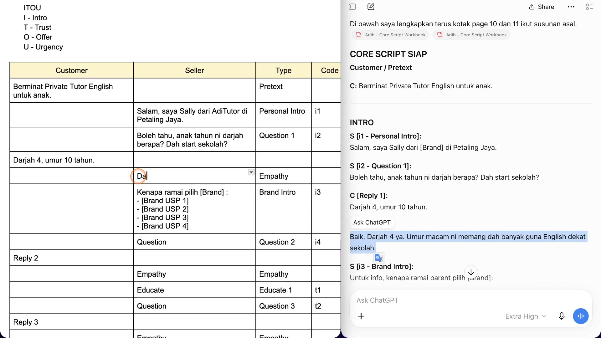Click highlighted text 'Baik, Darjah 4 ya.'
601x338 pixels.
click(377, 237)
